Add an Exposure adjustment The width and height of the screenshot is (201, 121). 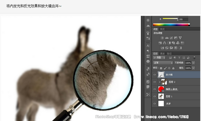(176, 38)
